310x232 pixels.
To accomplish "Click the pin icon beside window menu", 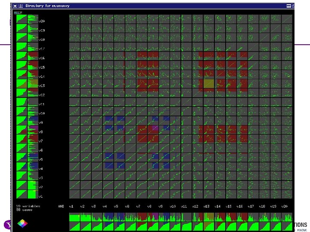I will coord(21,6).
